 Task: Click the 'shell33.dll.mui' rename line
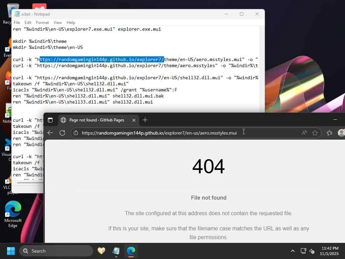pyautogui.click(x=83, y=102)
